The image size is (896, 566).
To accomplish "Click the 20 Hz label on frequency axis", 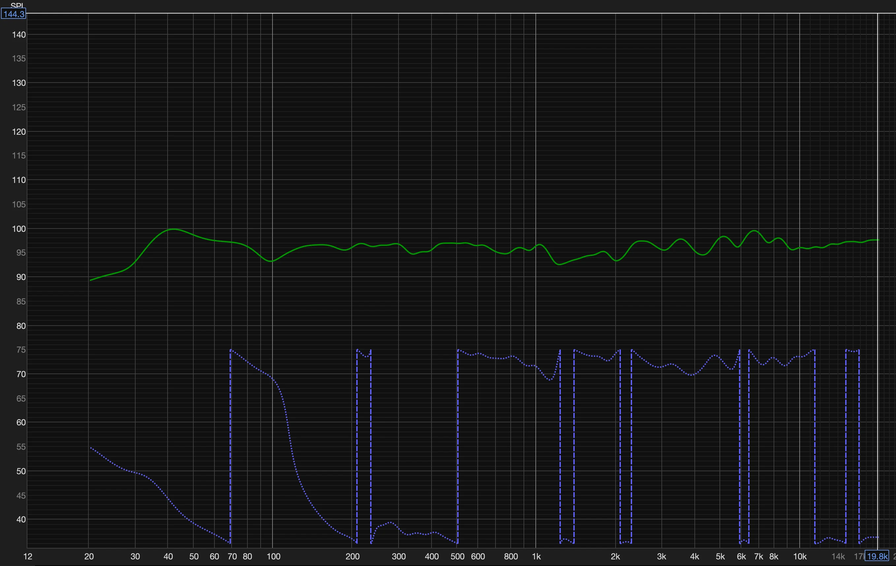I will 88,557.
